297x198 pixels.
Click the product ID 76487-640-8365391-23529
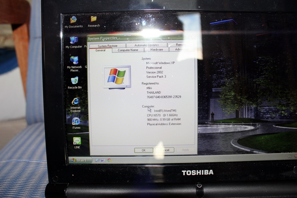164,97
